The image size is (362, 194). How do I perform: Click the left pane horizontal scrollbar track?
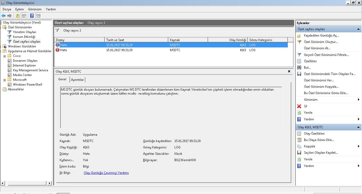(26, 183)
